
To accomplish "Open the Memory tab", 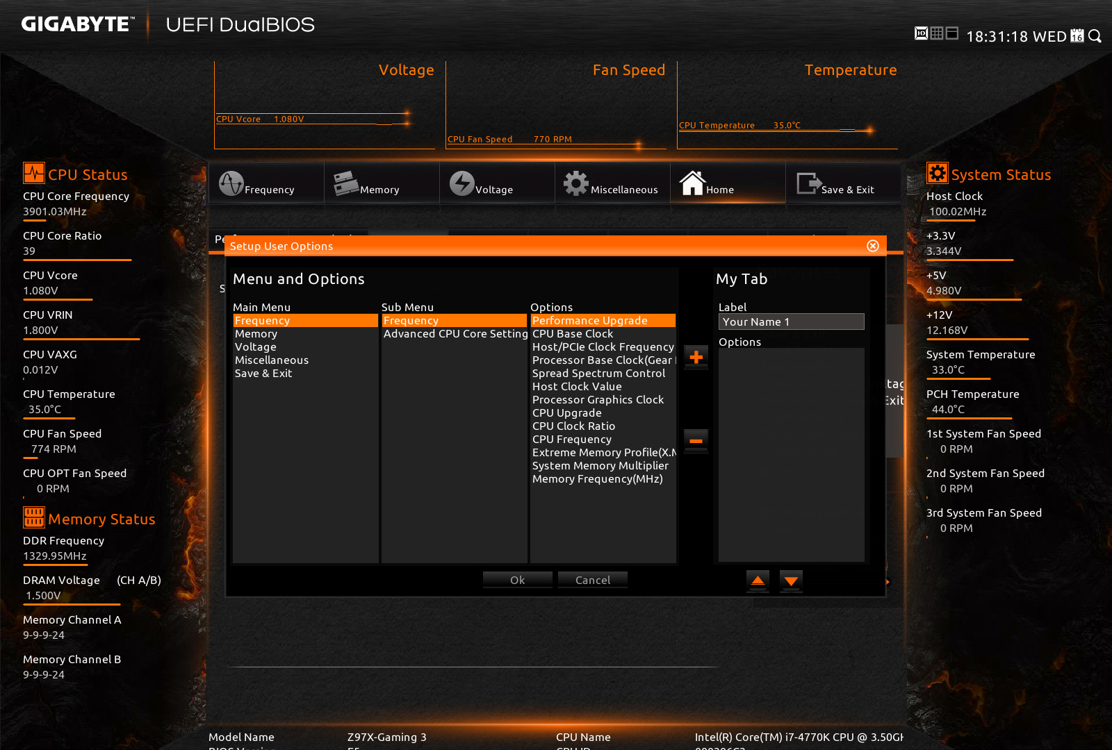I will pos(382,183).
